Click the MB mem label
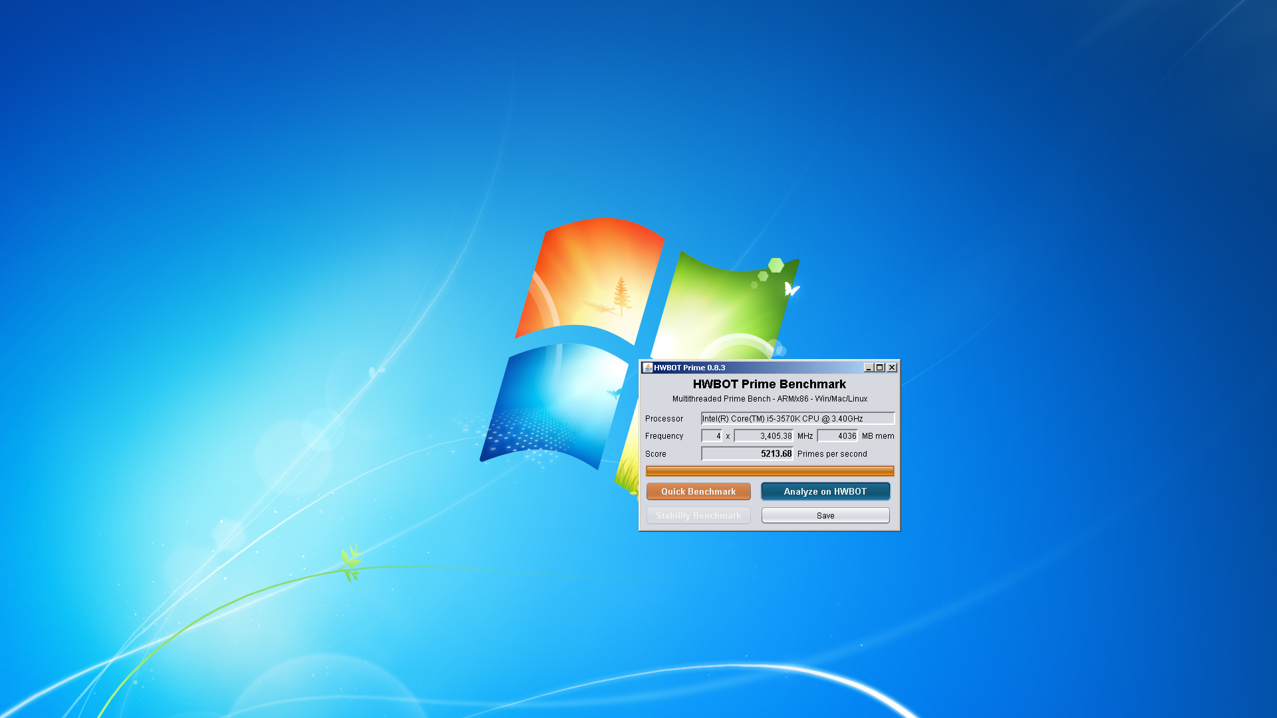Viewport: 1277px width, 718px height. (878, 436)
